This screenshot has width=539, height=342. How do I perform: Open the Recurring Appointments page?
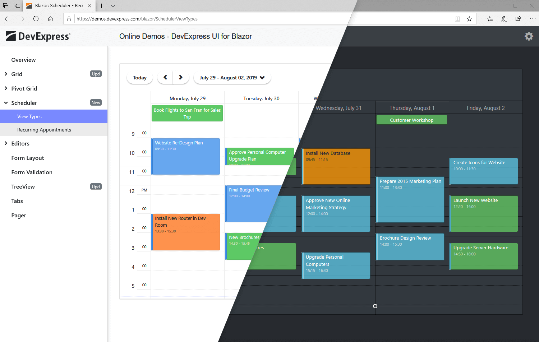pos(44,130)
